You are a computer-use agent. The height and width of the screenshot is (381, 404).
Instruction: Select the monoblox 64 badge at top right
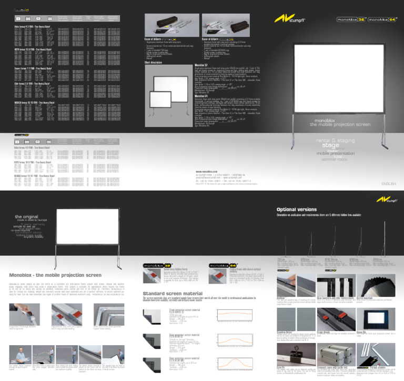coord(382,19)
